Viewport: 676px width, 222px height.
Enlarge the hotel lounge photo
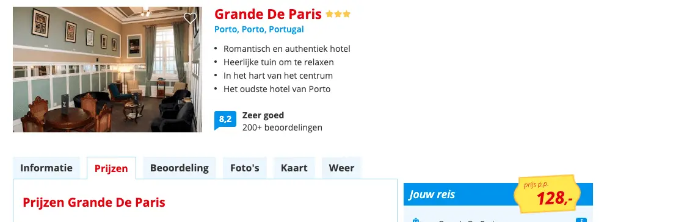coord(107,70)
